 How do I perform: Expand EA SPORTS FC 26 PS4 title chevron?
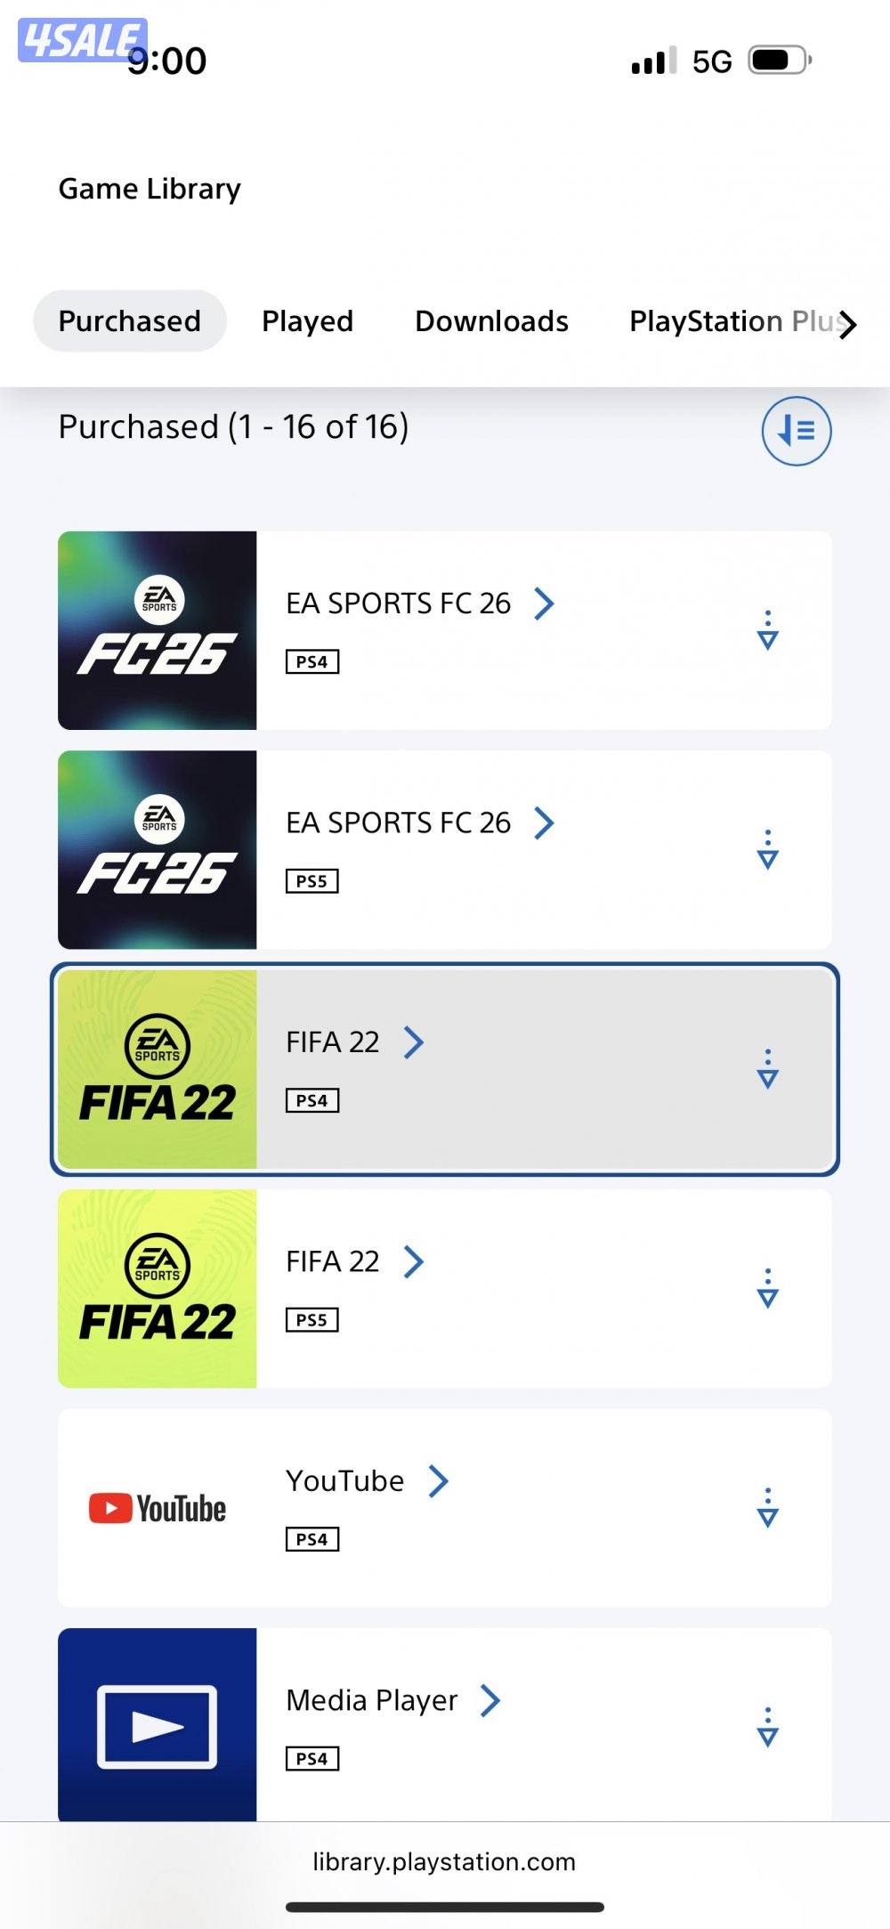(x=544, y=604)
